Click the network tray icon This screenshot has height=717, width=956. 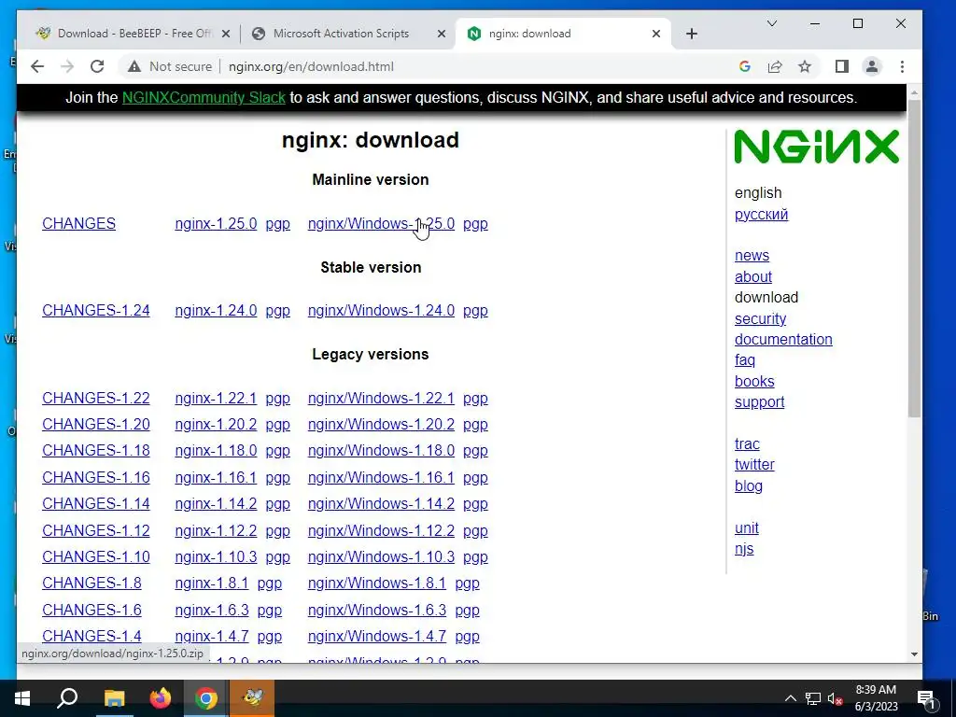coord(813,698)
